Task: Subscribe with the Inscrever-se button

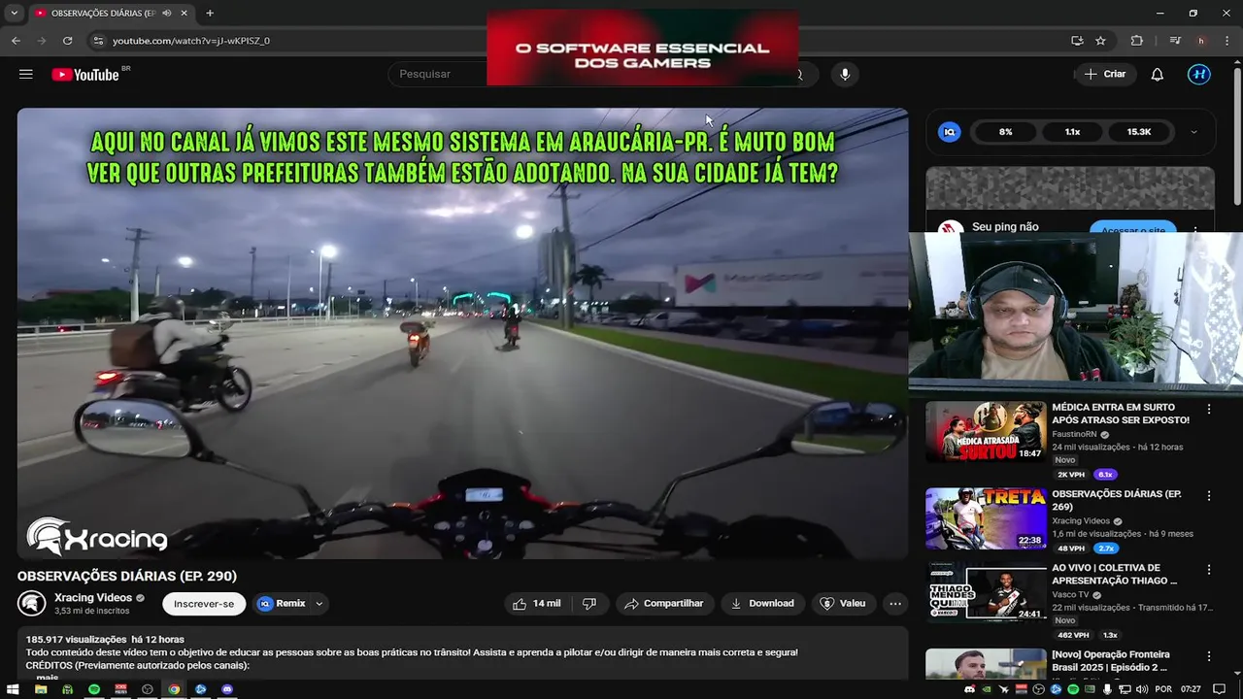Action: coord(204,604)
